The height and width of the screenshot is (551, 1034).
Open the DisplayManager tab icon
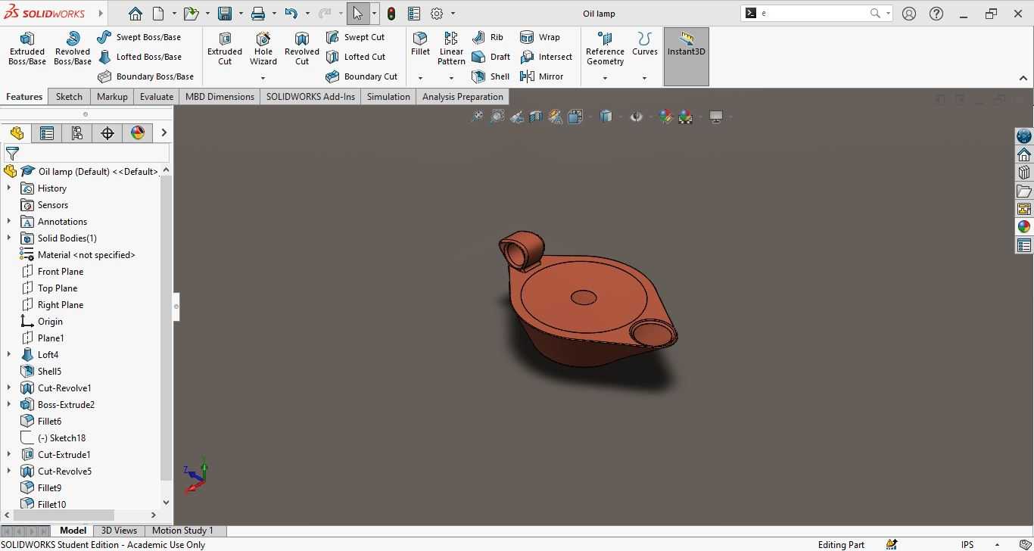coord(138,133)
